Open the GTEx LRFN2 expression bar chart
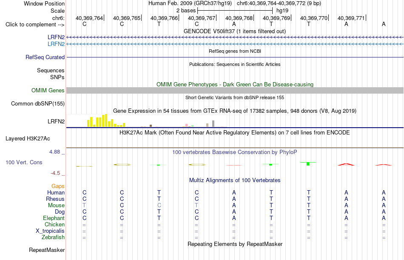Viewport: 404px width, 260px height. [x=147, y=121]
